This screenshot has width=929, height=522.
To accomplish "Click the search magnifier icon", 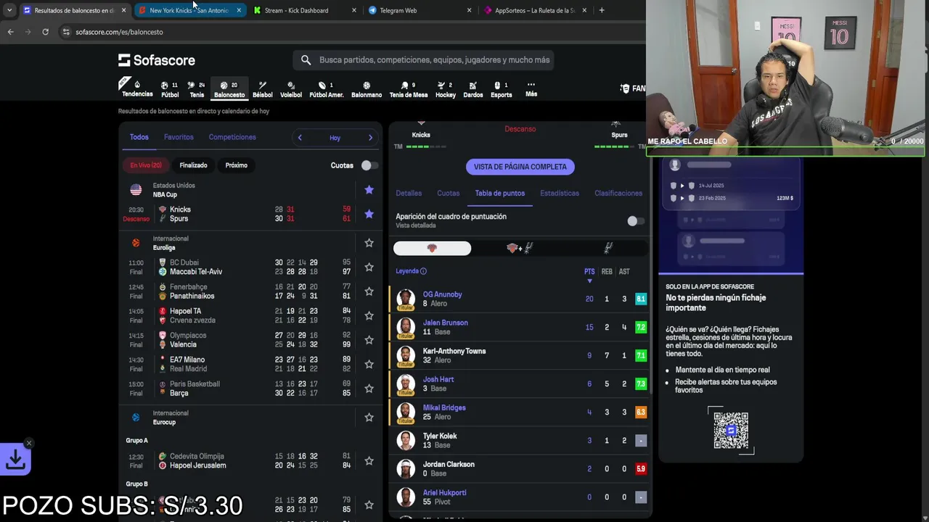I will coord(306,60).
